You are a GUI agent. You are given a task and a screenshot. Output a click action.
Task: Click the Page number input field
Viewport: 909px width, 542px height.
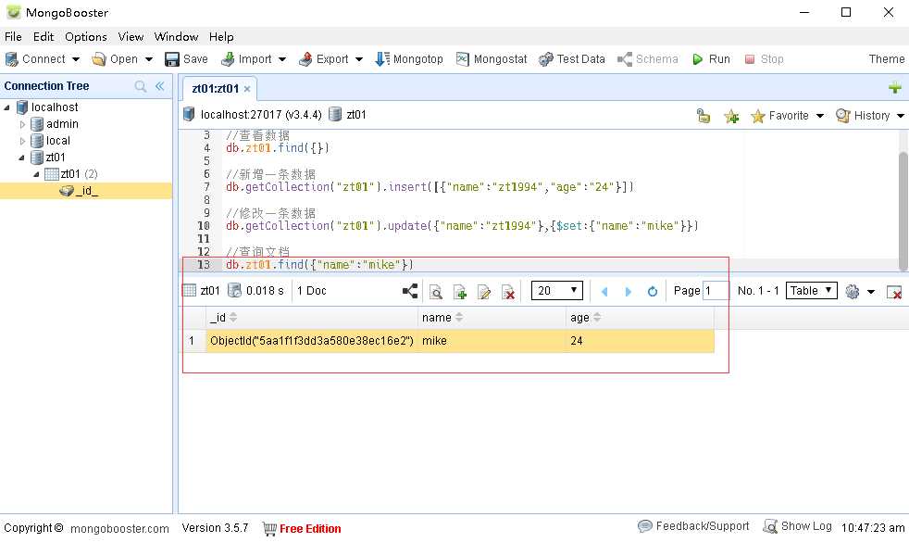coord(716,291)
